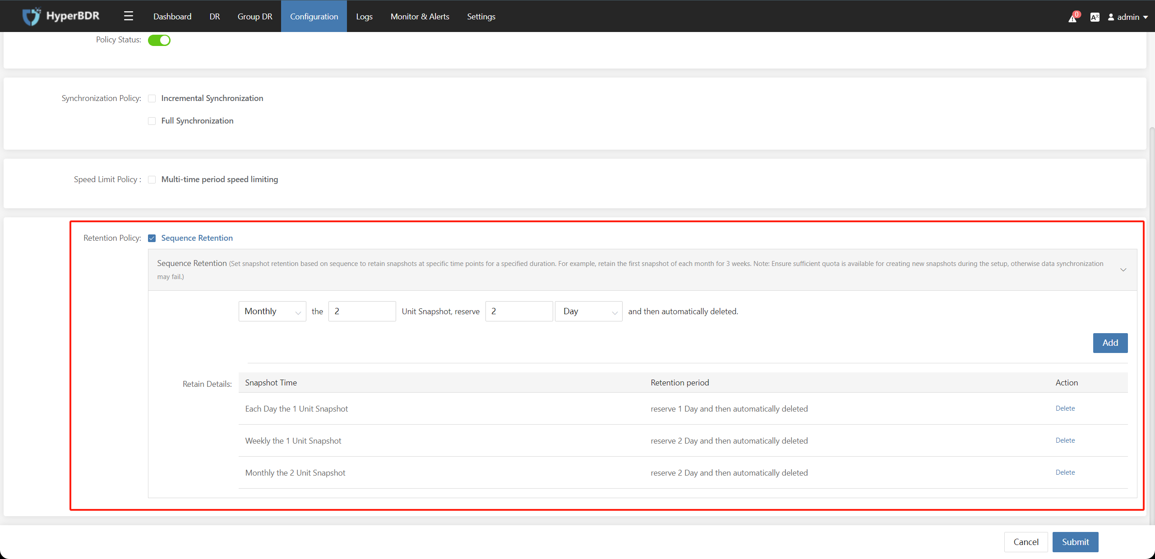The width and height of the screenshot is (1155, 559).
Task: Click the HyperBDR shield logo
Action: pyautogui.click(x=31, y=16)
